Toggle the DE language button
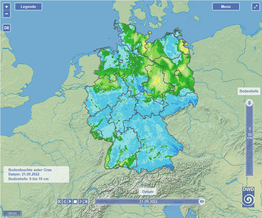 (7, 28)
